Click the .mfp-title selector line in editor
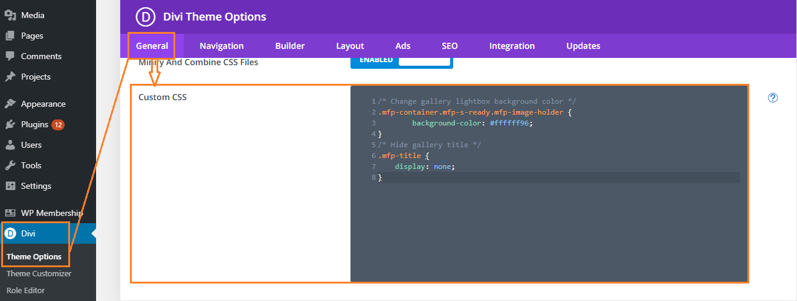This screenshot has width=797, height=301. (404, 156)
